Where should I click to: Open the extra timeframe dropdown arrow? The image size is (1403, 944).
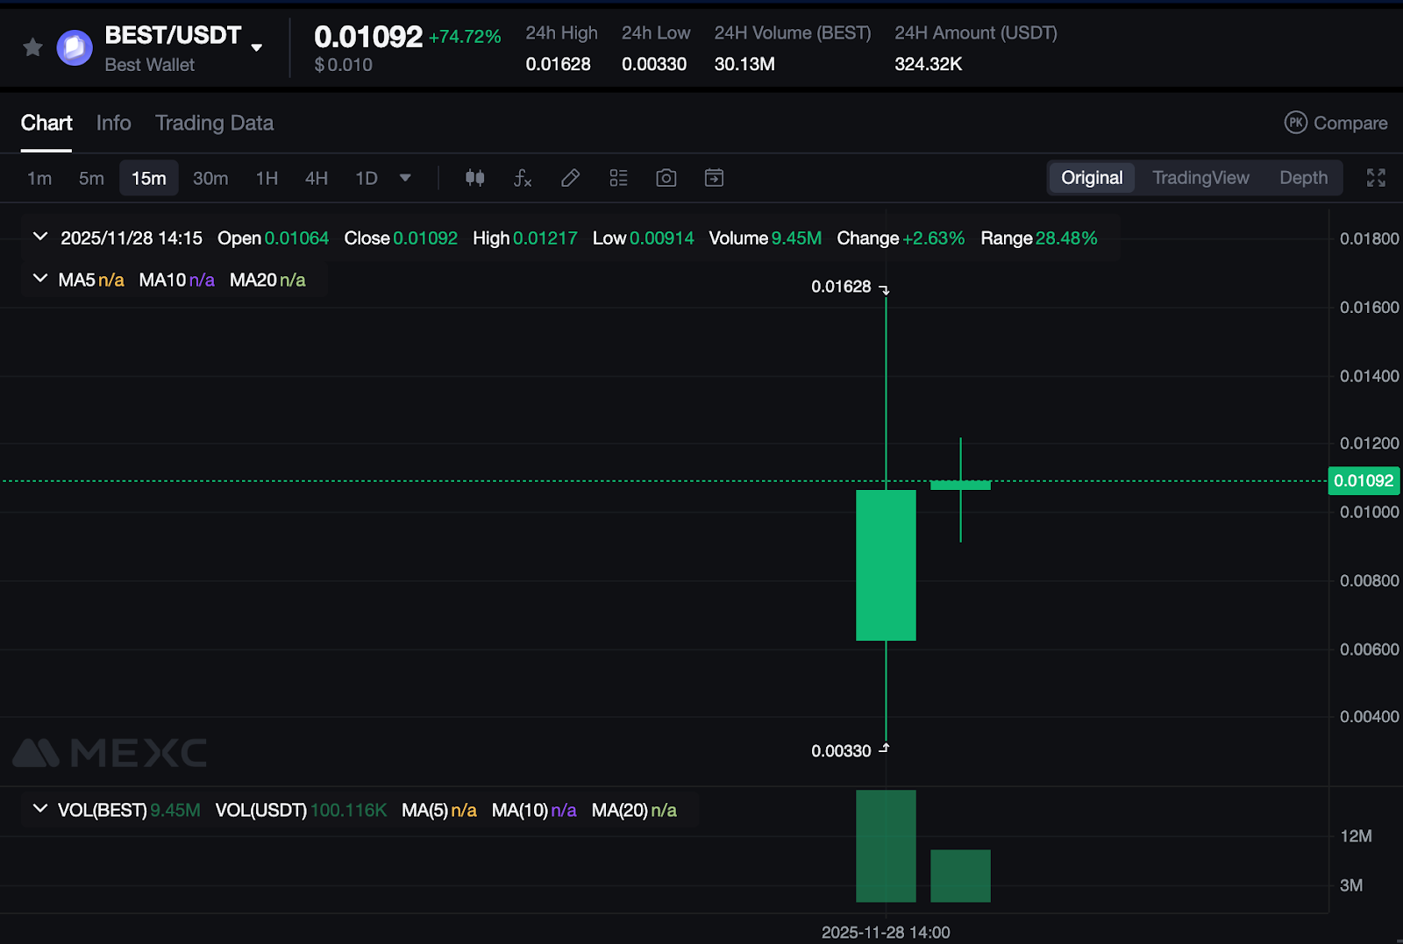(405, 178)
